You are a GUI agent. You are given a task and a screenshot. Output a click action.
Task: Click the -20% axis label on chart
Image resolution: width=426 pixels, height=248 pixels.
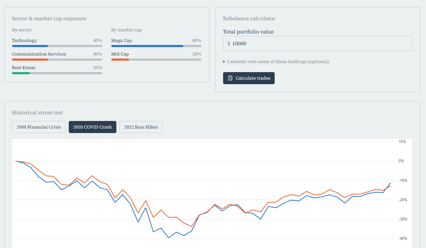tap(402, 200)
